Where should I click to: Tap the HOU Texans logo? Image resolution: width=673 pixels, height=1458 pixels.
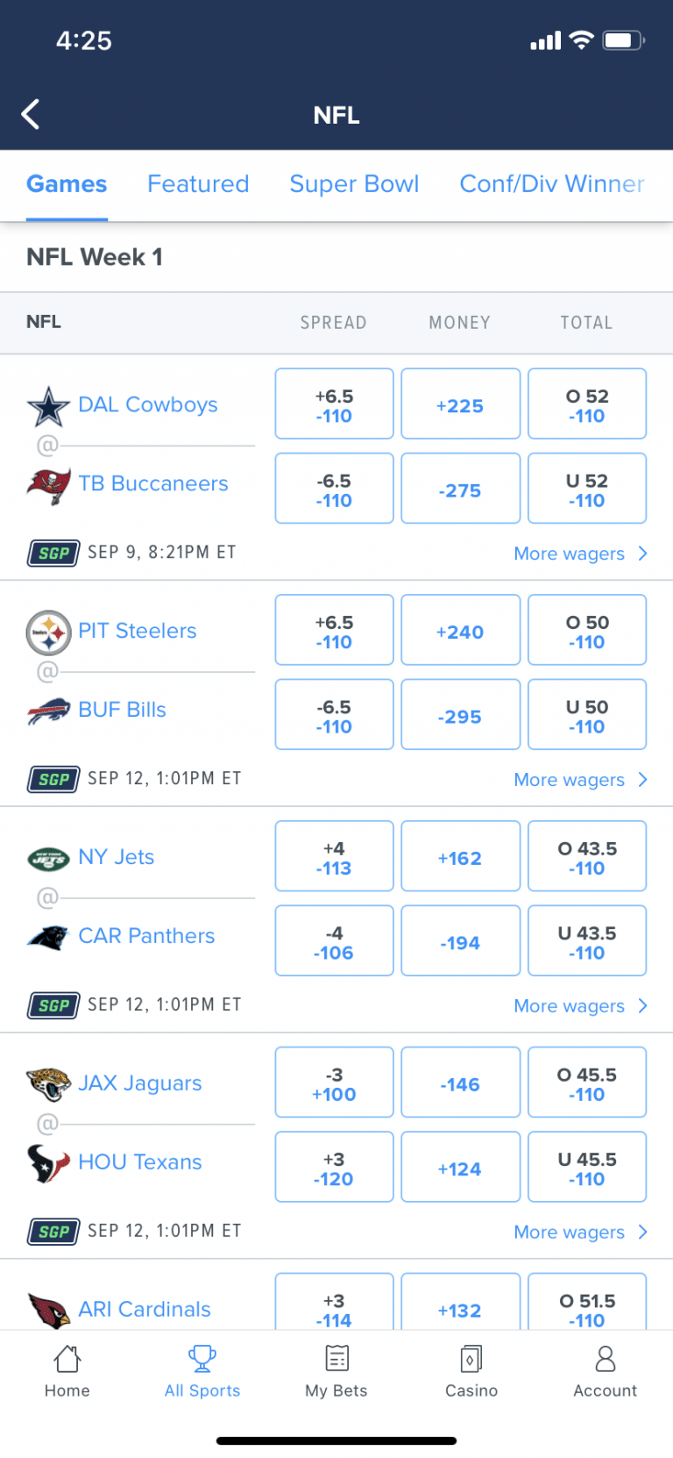click(49, 1162)
